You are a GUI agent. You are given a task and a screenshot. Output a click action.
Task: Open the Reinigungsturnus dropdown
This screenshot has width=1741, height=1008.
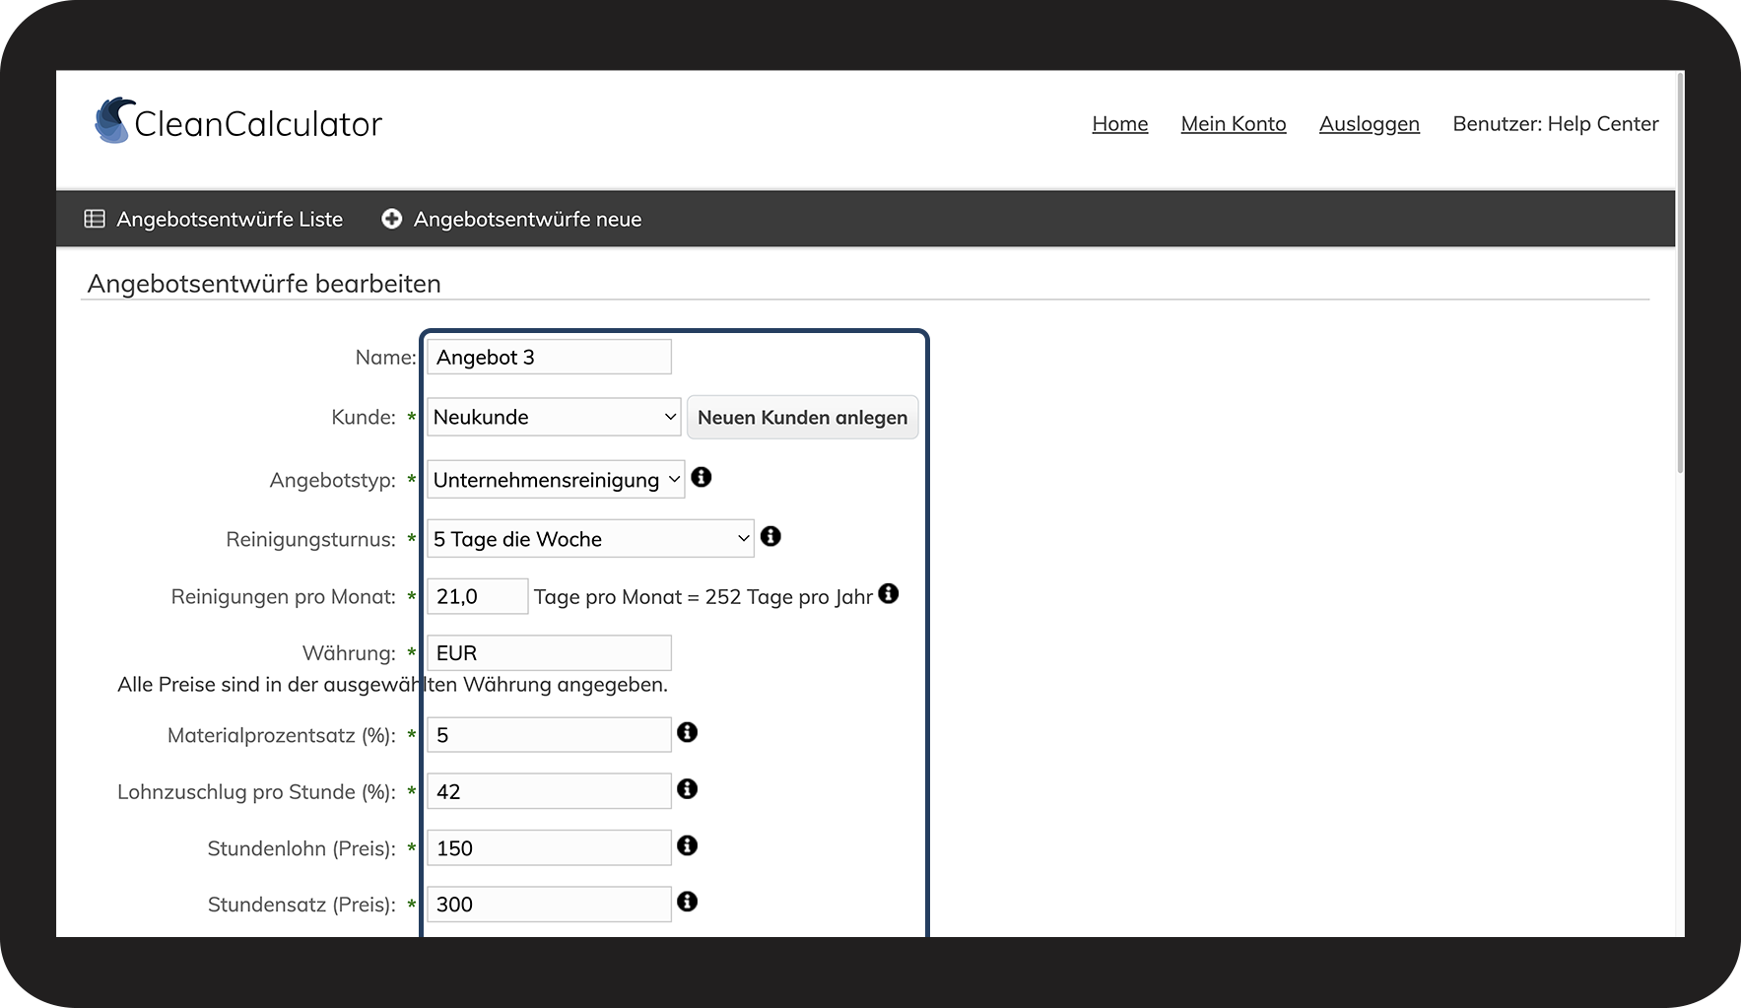(590, 539)
